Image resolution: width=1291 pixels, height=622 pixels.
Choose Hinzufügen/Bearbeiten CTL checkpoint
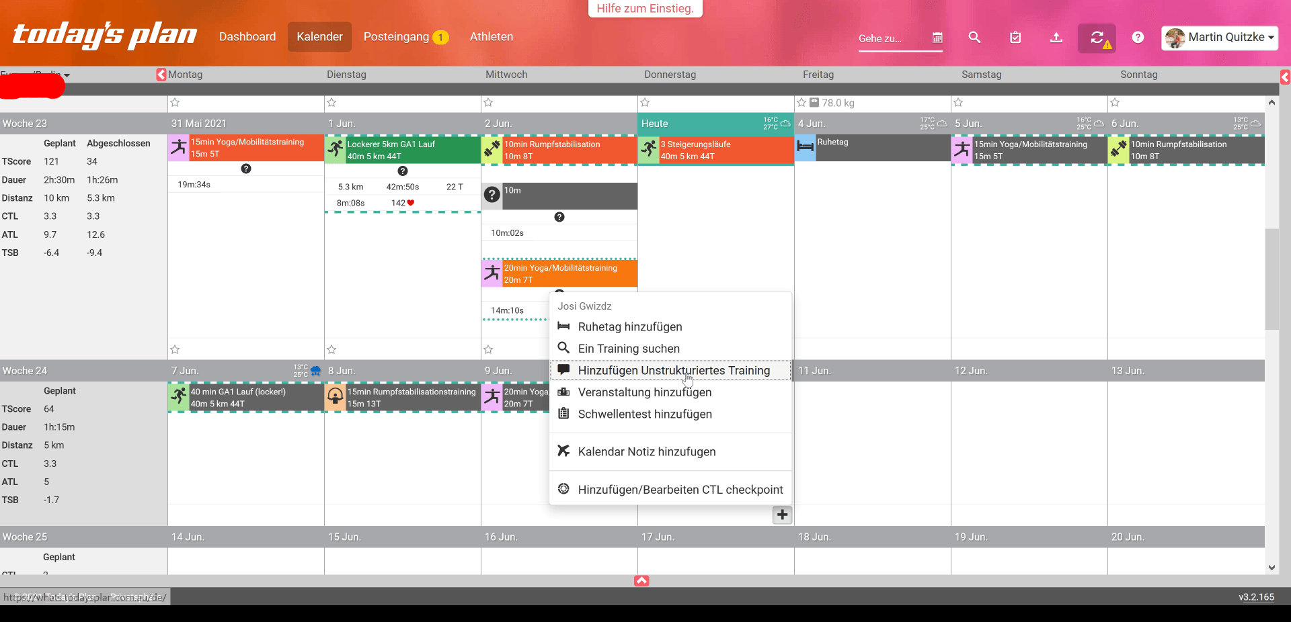[x=670, y=490]
